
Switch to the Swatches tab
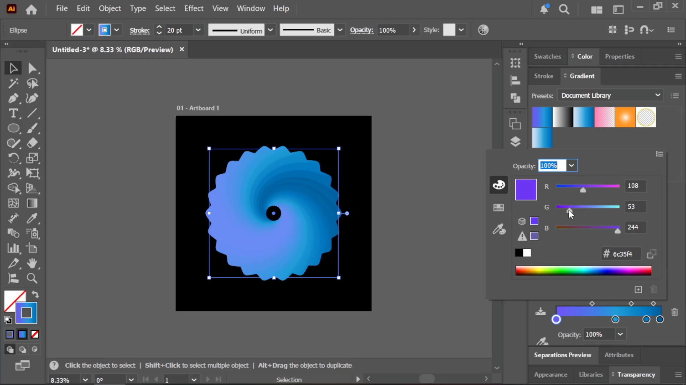(x=547, y=57)
